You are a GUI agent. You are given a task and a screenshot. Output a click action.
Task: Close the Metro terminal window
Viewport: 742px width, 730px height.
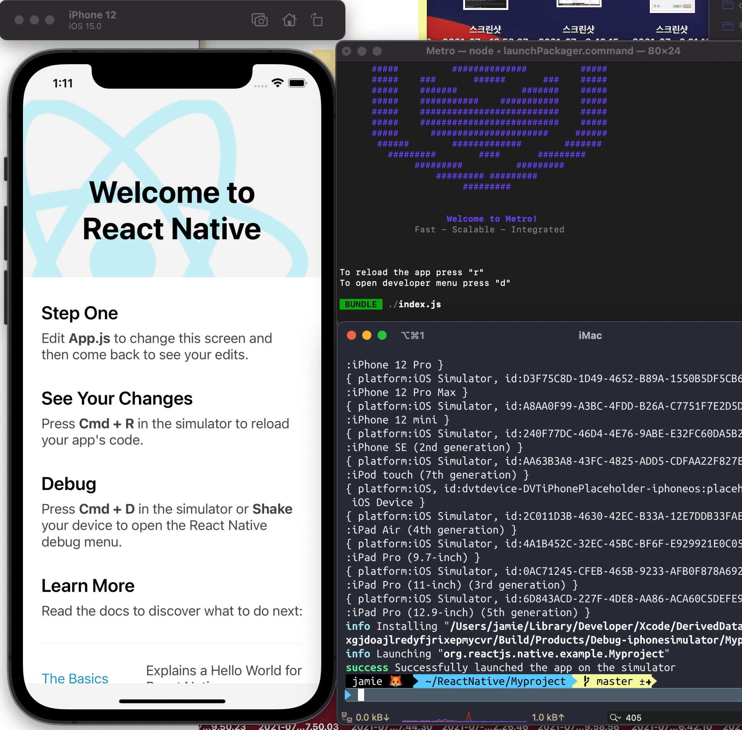click(347, 51)
